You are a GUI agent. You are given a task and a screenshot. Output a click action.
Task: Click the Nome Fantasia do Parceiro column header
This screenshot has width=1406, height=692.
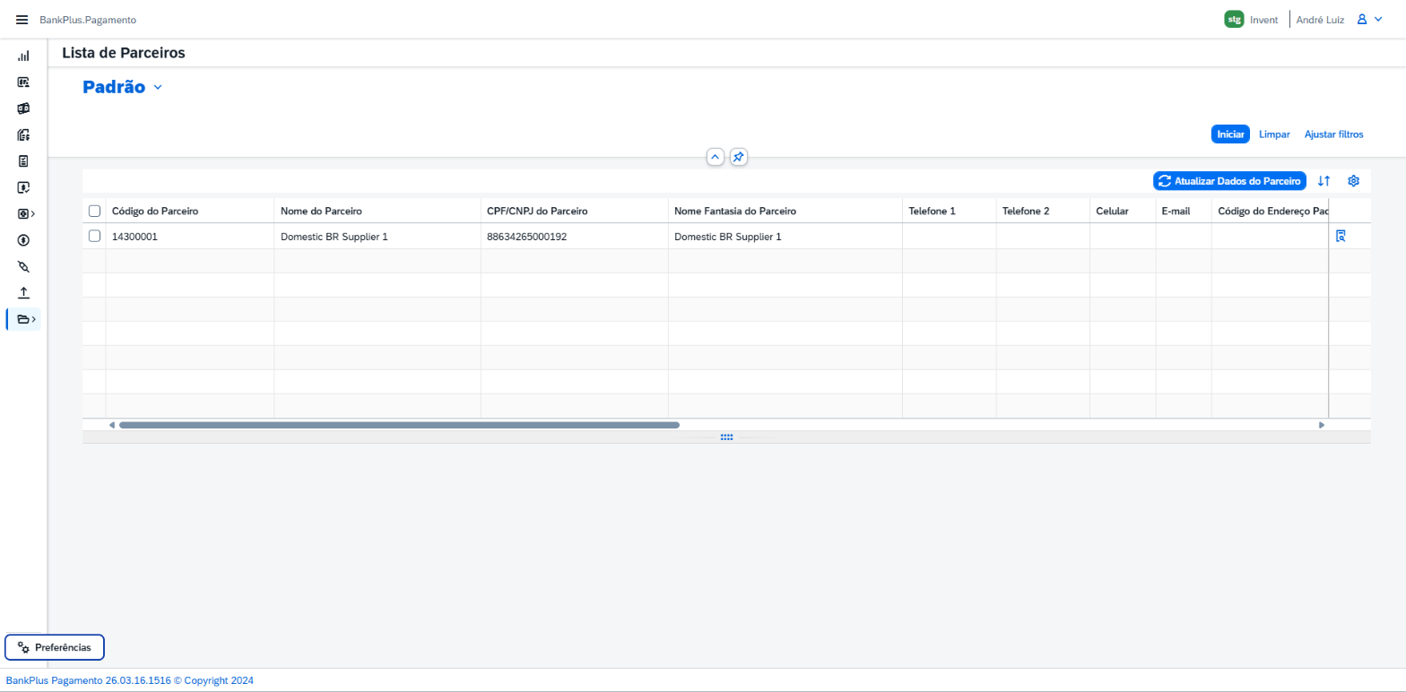785,212
